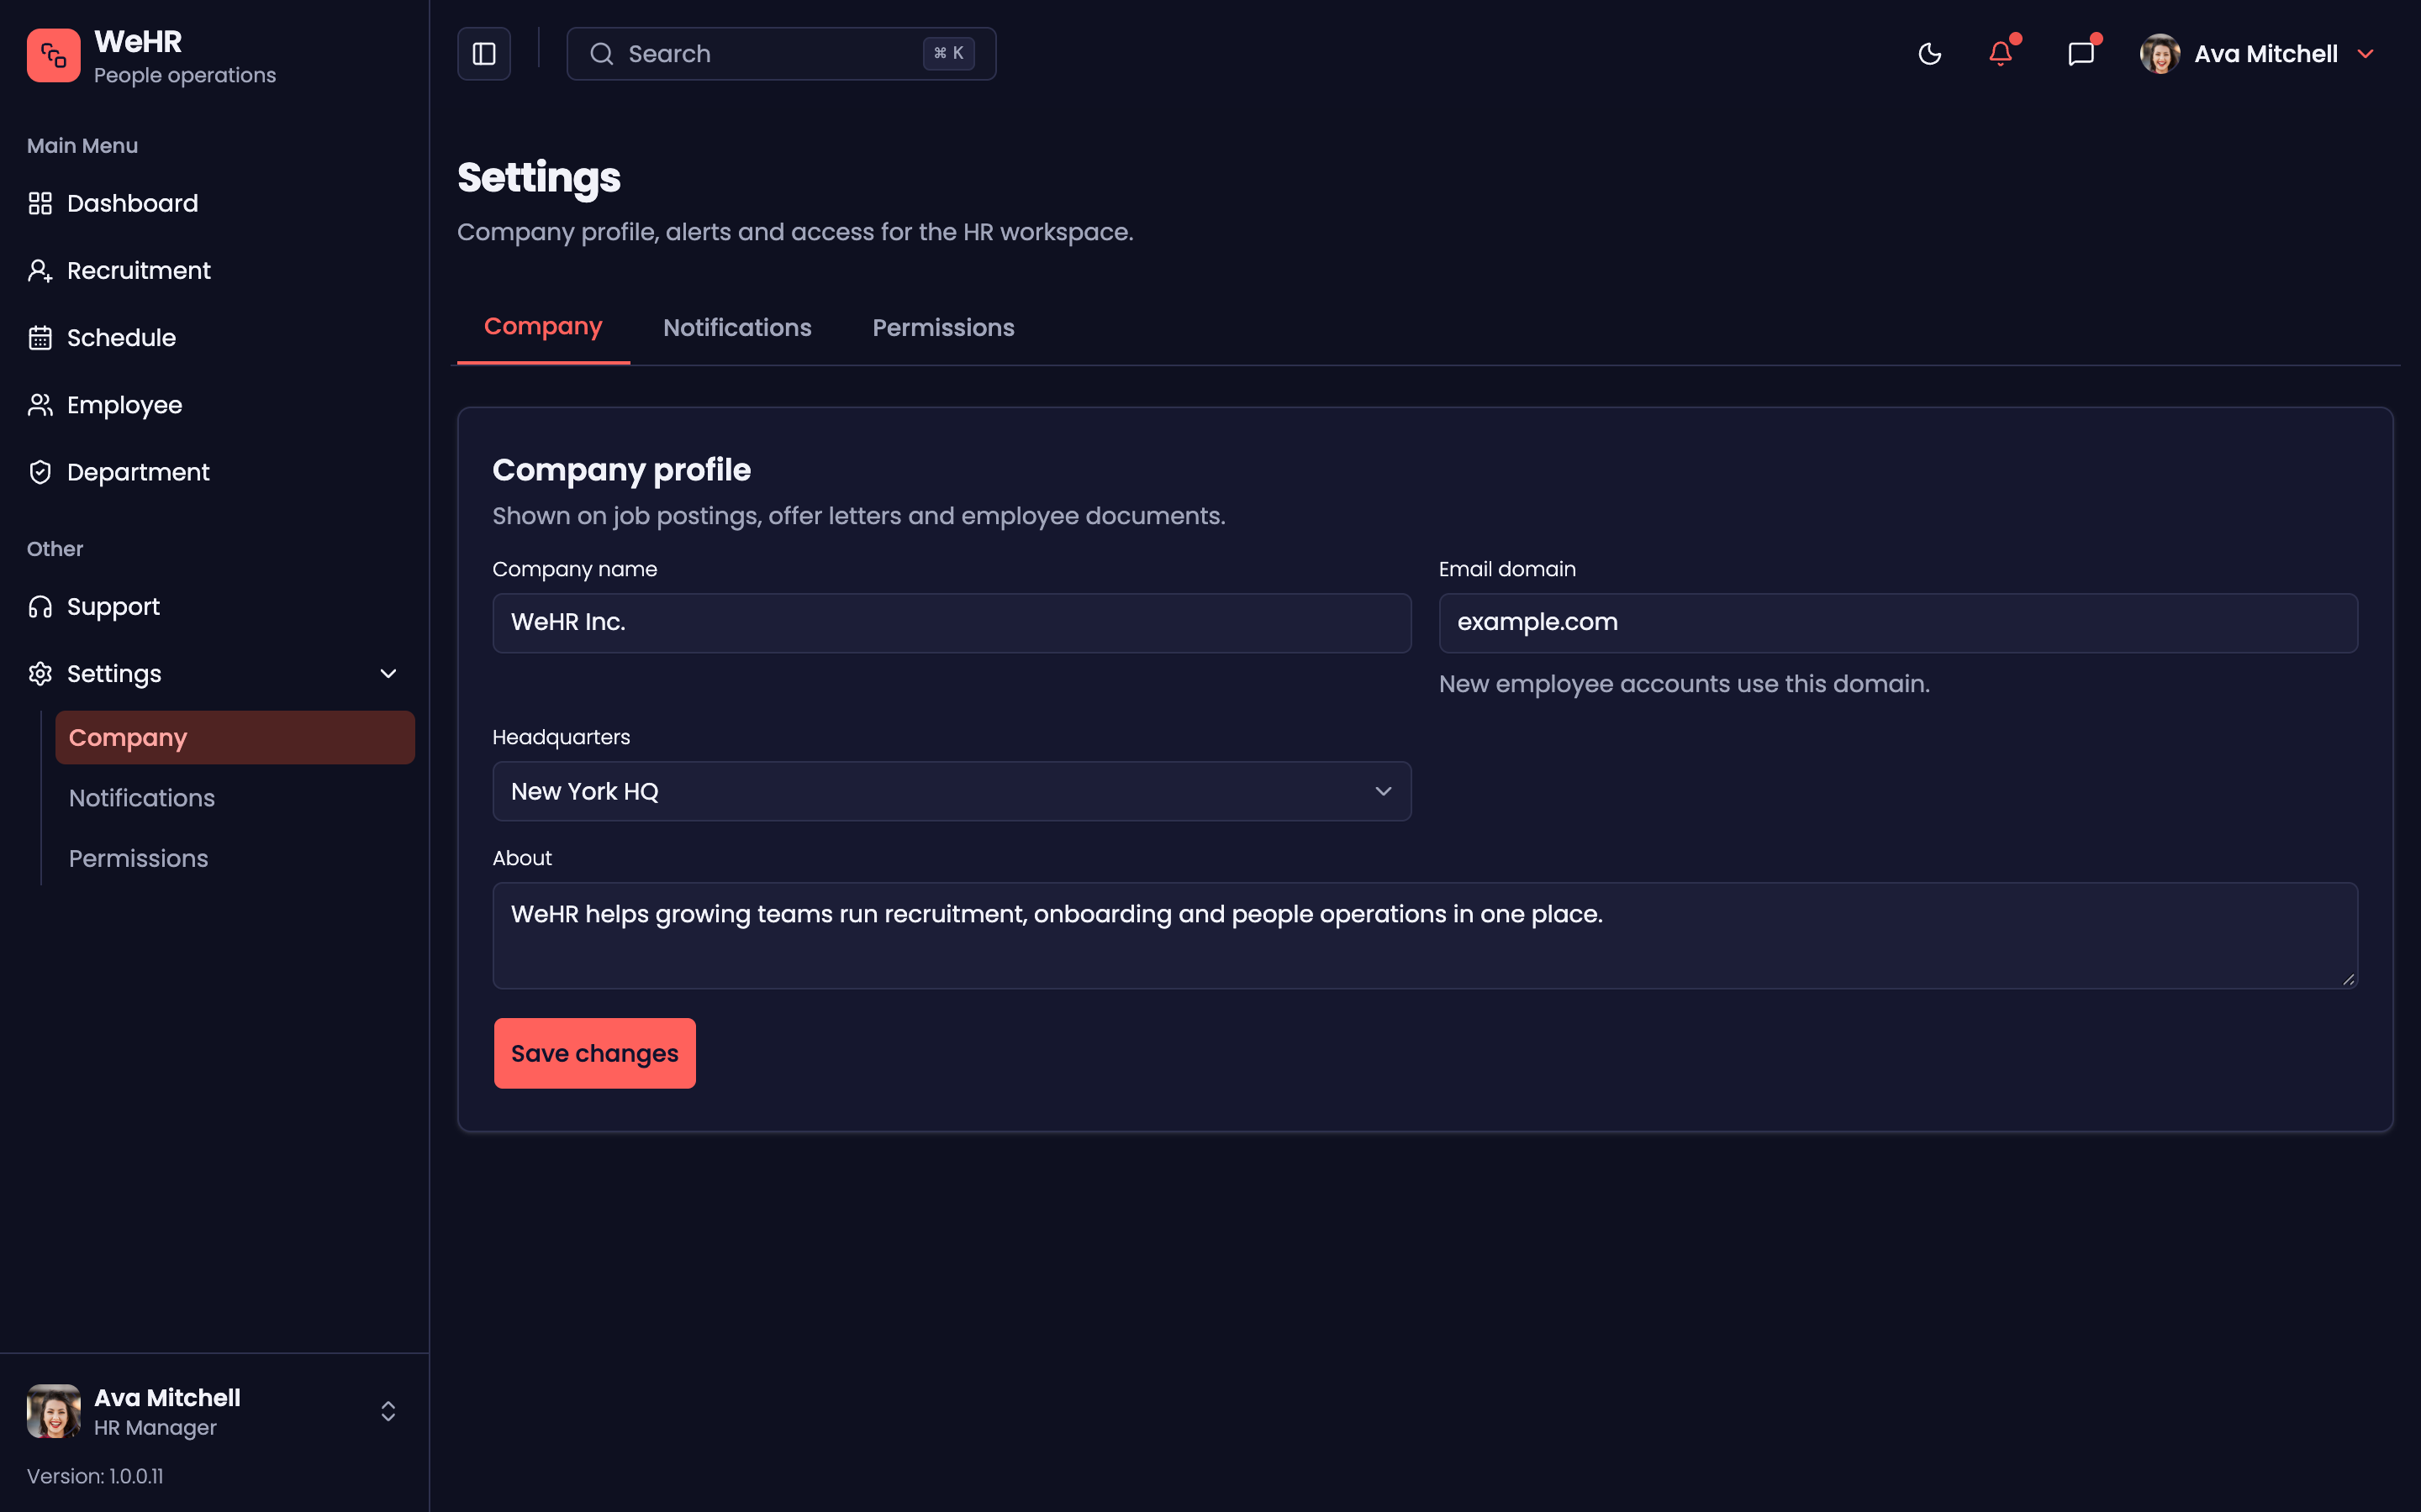Open Support from the Other section
The width and height of the screenshot is (2421, 1512).
click(x=215, y=607)
